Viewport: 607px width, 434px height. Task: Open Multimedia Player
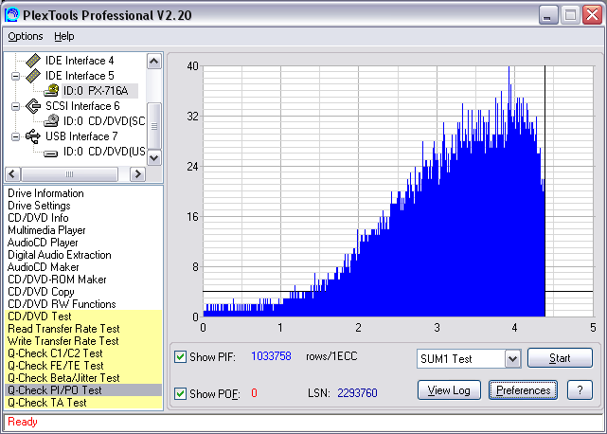click(46, 230)
